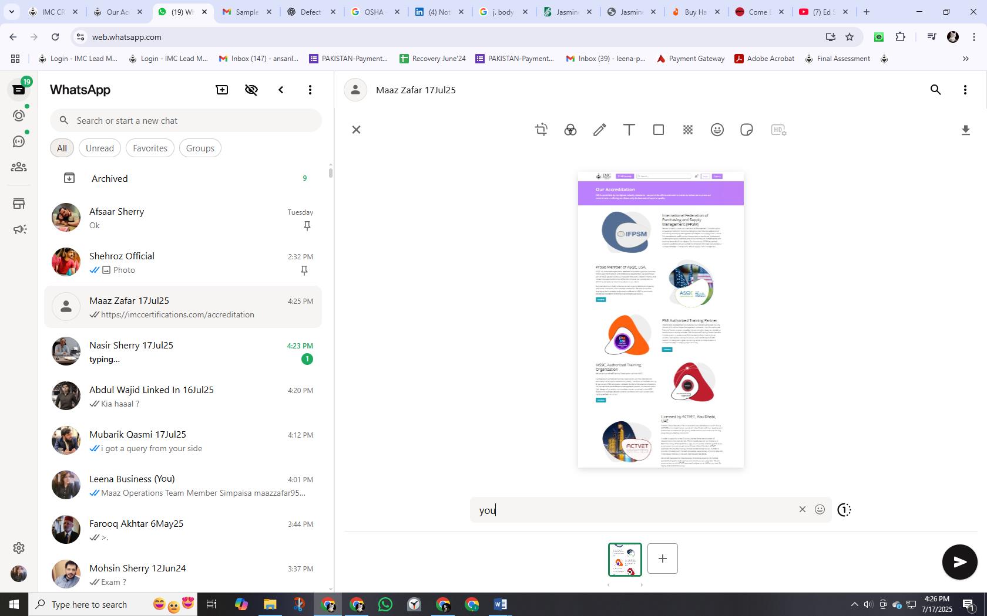Image resolution: width=987 pixels, height=616 pixels.
Task: Open the image filters tool
Action: point(570,130)
